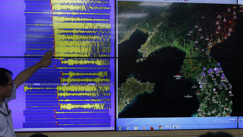Click the media player taskbar icon
Image resolution: width=243 pixels, height=137 pixels.
[144, 128]
